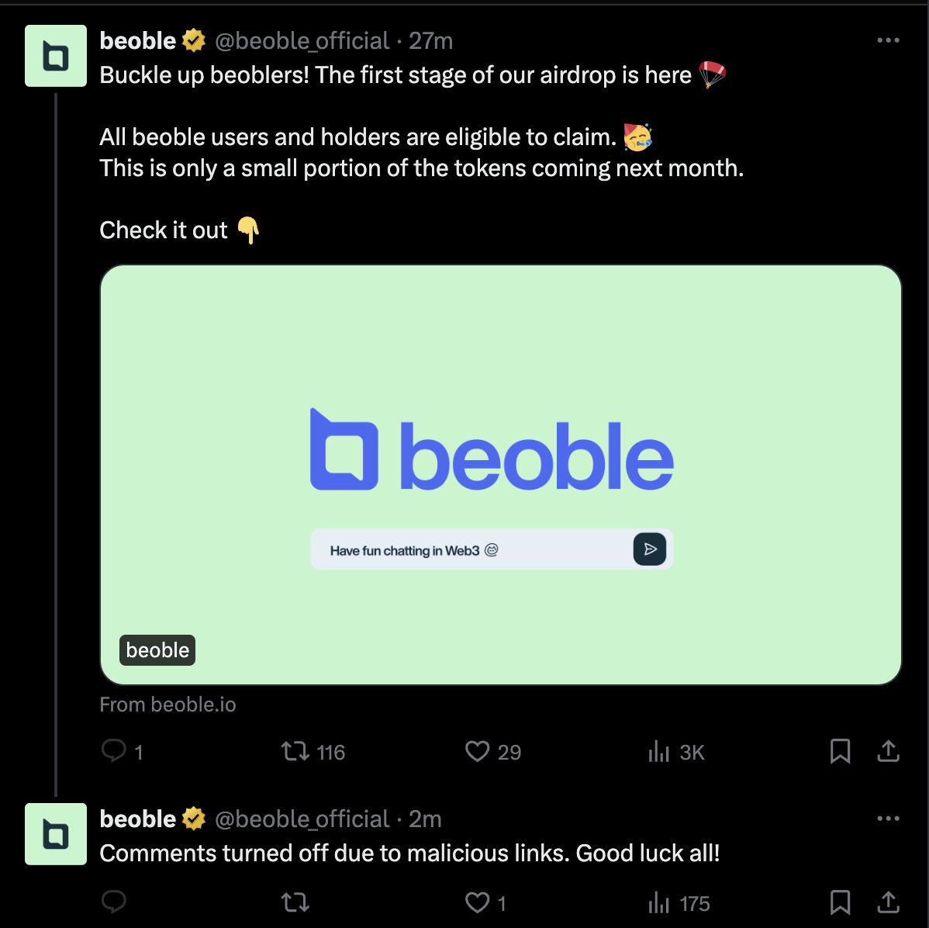
Task: Bookmark the comments turned off tweet
Action: click(x=840, y=902)
